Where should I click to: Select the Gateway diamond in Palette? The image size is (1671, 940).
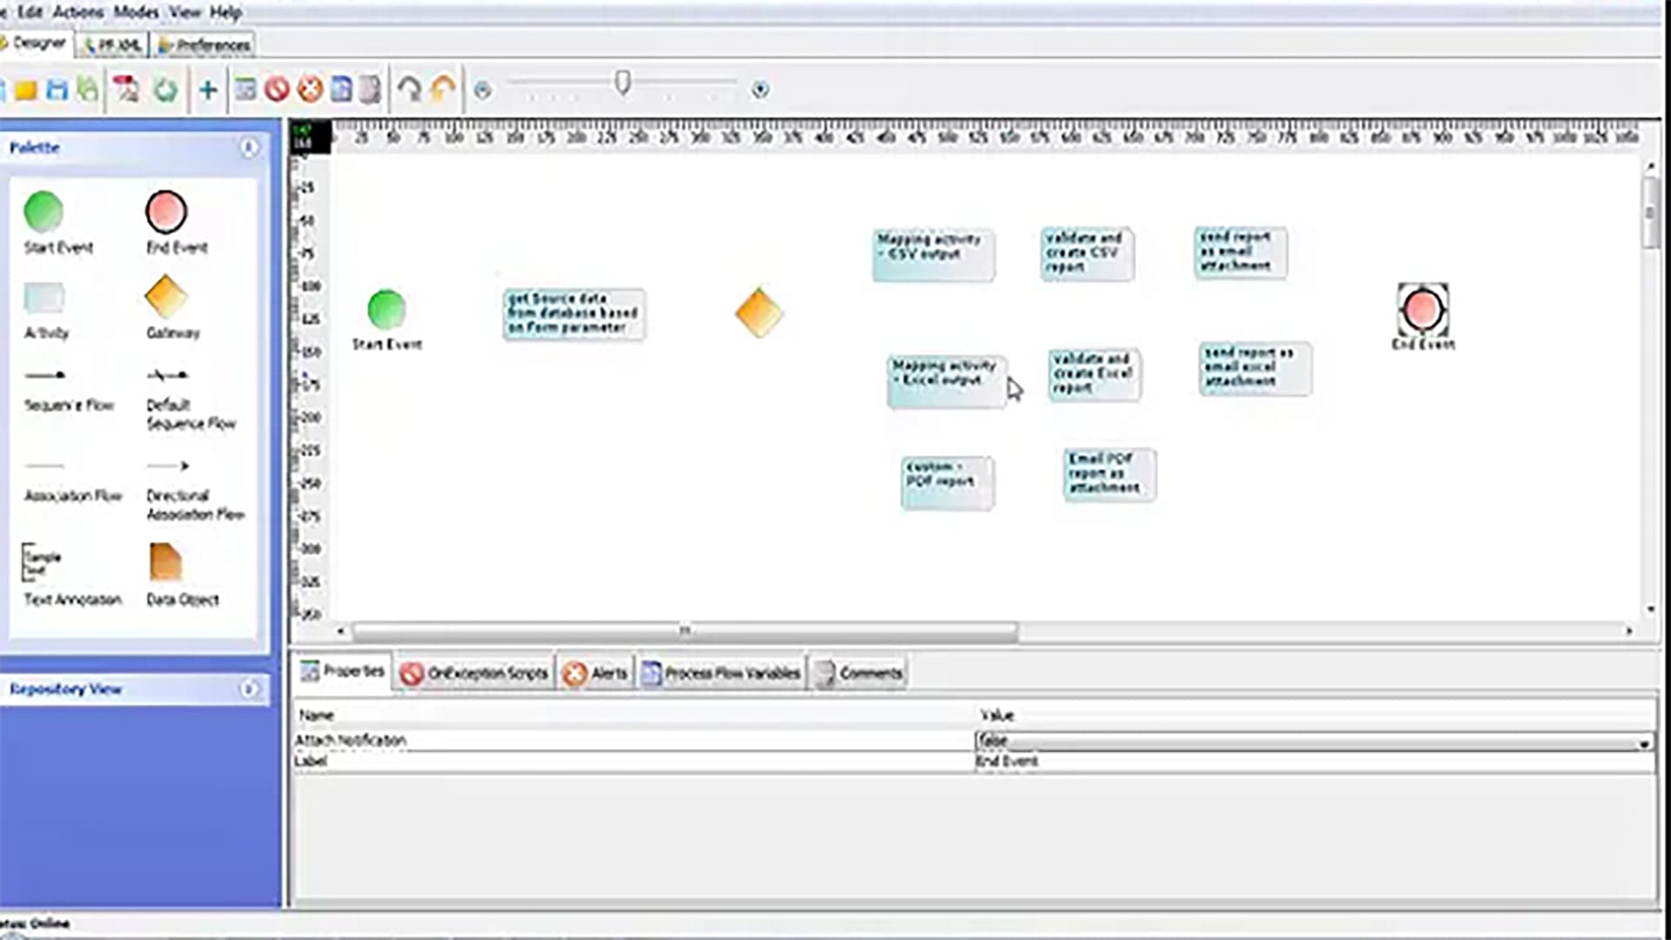tap(166, 298)
